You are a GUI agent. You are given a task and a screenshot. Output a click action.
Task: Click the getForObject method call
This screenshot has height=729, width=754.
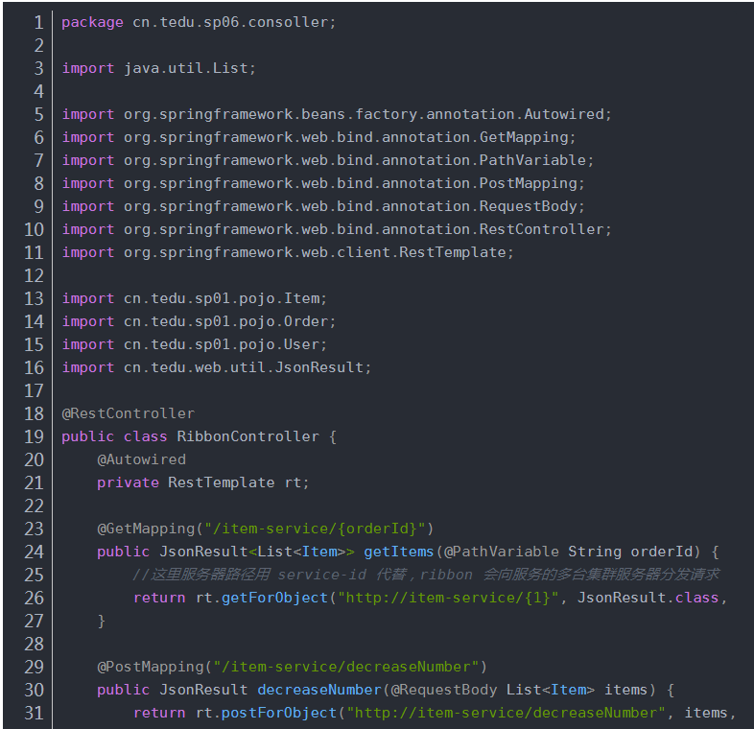[274, 598]
